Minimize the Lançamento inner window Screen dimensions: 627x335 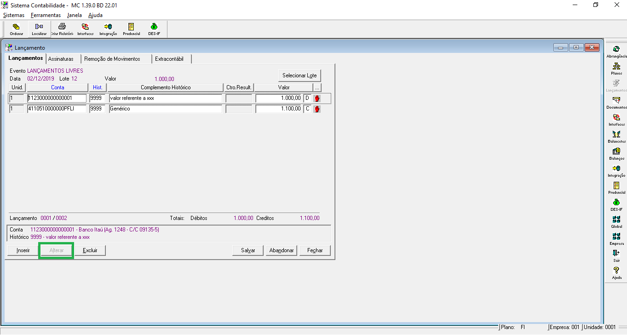(x=561, y=47)
